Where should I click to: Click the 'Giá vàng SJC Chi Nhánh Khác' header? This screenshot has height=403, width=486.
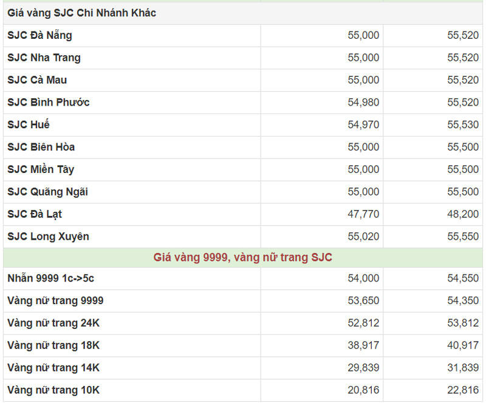click(81, 13)
